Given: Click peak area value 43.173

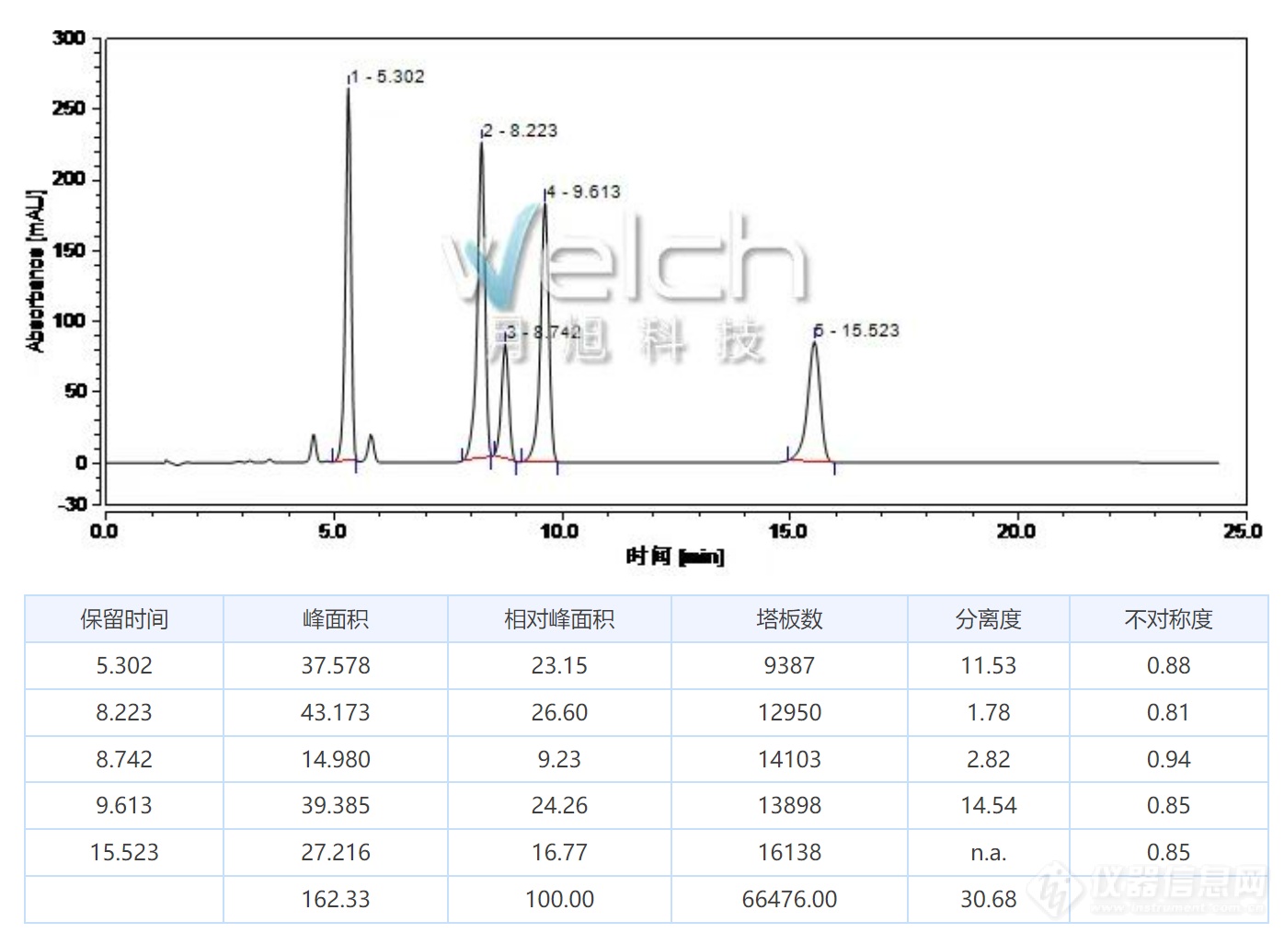Looking at the screenshot, I should pos(336,712).
